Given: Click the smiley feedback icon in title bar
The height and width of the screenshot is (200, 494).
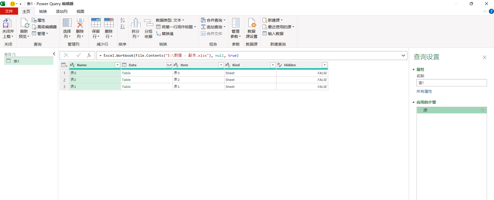Looking at the screenshot, I should click(12, 4).
